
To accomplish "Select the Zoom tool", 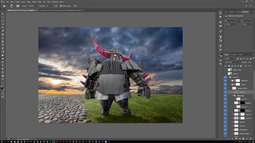I will (3, 79).
